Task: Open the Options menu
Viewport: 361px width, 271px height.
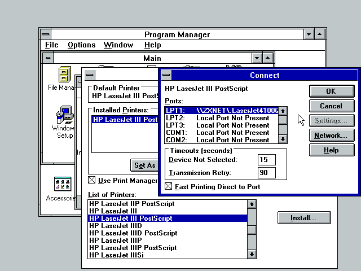Action: tap(81, 45)
